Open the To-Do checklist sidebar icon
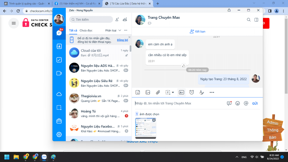Image resolution: width=288 pixels, height=162 pixels. 59,60
